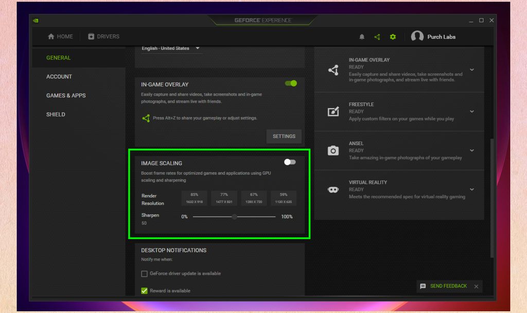Enable the Image Scaling toggle
This screenshot has height=313, width=527.
pos(290,161)
